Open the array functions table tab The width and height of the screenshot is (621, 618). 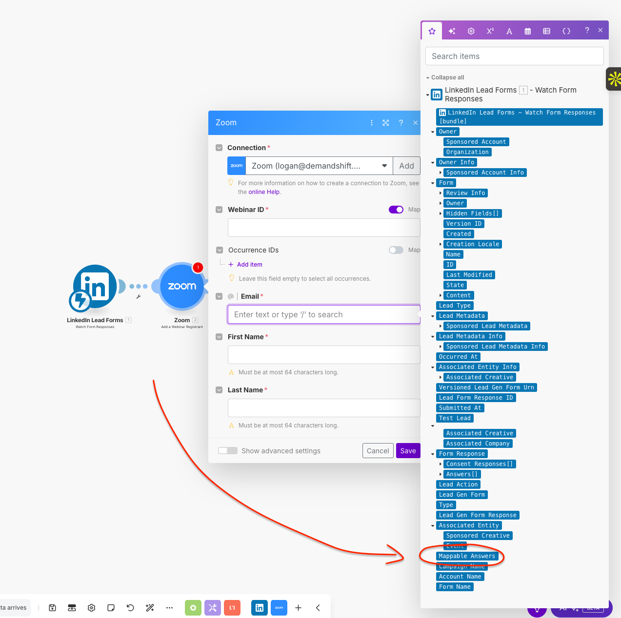tap(546, 31)
